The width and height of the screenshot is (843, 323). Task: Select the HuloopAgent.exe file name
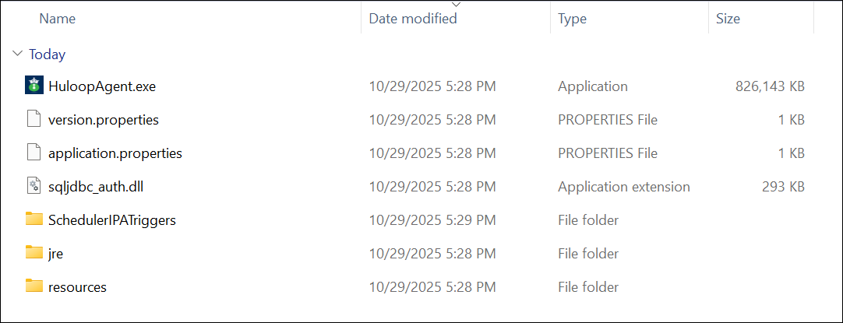point(102,86)
